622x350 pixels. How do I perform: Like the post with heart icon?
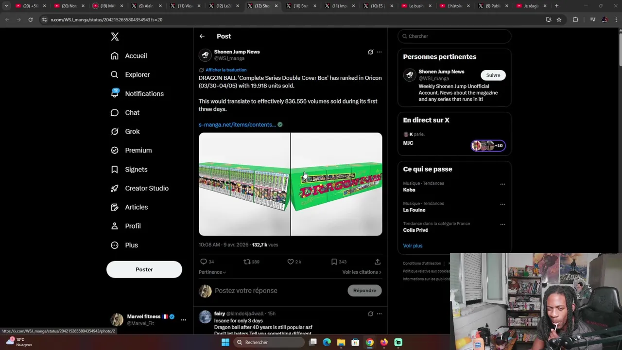[291, 262]
